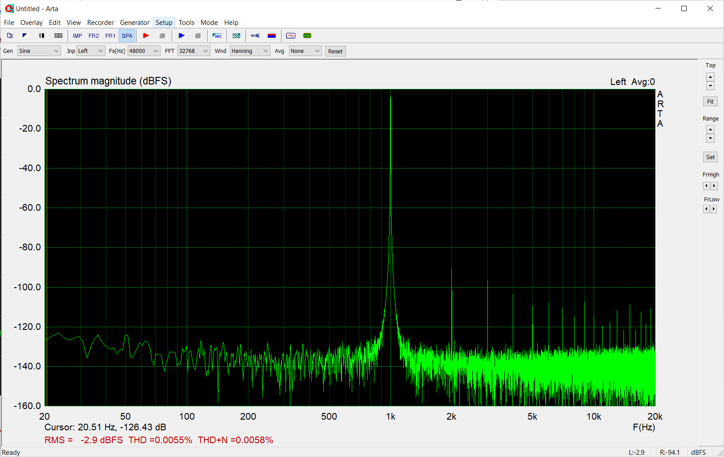Open the Overlay menu
The height and width of the screenshot is (457, 724).
coord(32,22)
